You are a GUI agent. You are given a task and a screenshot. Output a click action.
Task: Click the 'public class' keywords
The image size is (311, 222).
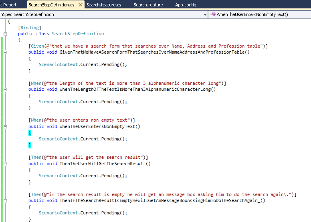[x=34, y=34]
